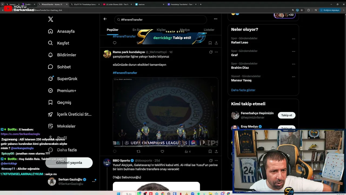Open Bildirimler notifications
Image resolution: width=346 pixels, height=195 pixels.
coord(62,55)
